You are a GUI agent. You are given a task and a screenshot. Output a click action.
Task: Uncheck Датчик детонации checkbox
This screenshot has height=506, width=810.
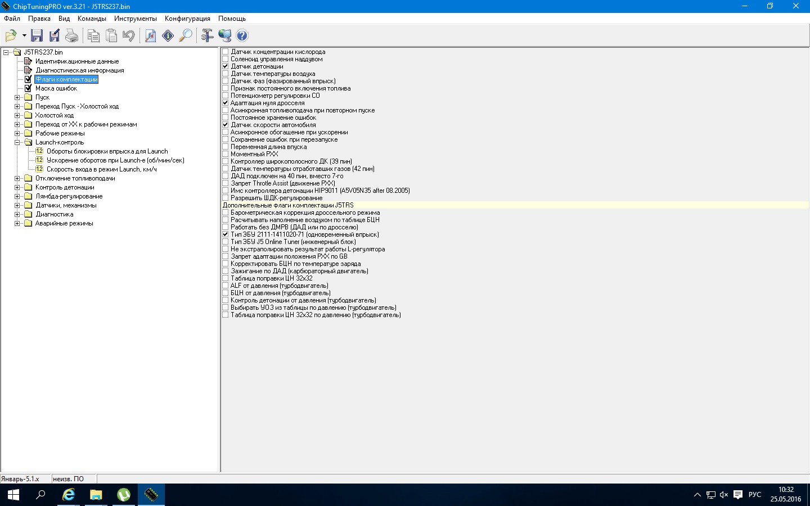pos(226,66)
